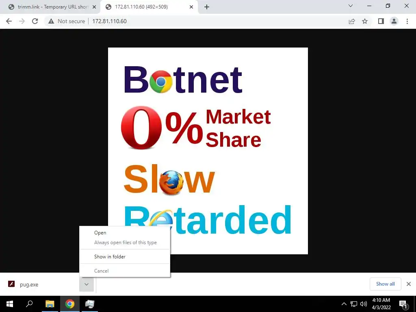Close the downloads bar
Image resolution: width=416 pixels, height=312 pixels.
(x=409, y=284)
